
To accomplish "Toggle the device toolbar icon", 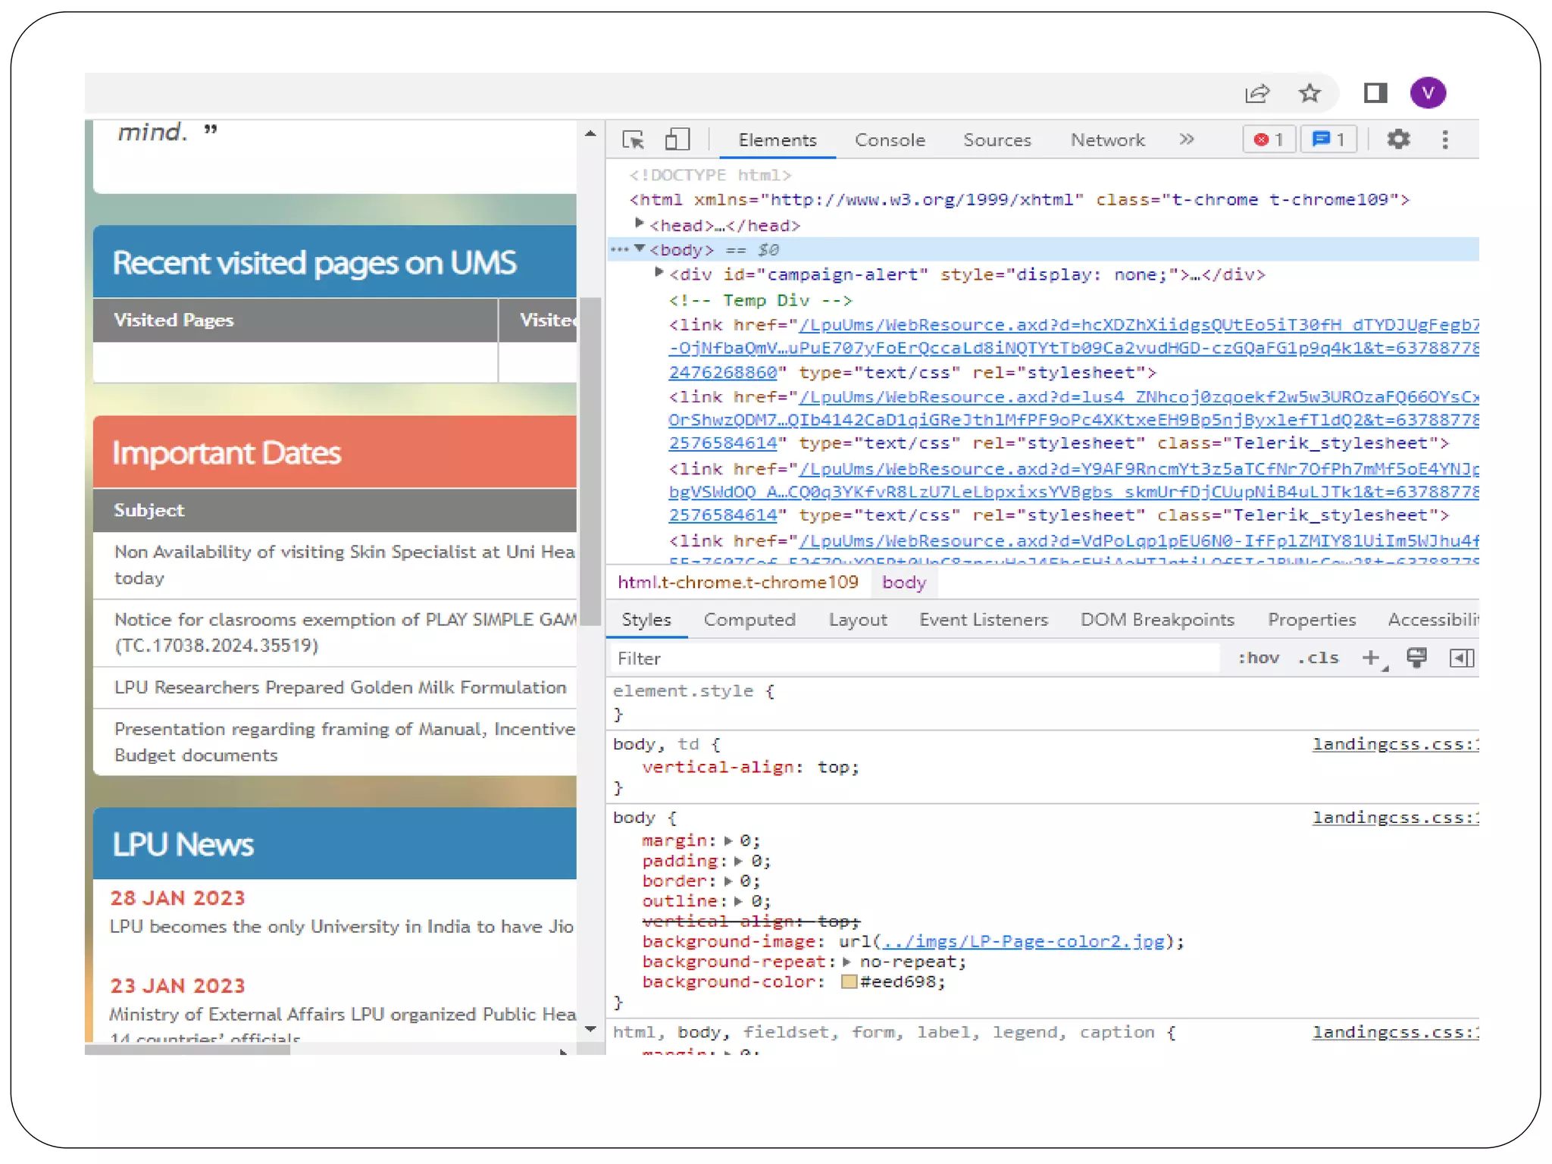I will pos(677,139).
